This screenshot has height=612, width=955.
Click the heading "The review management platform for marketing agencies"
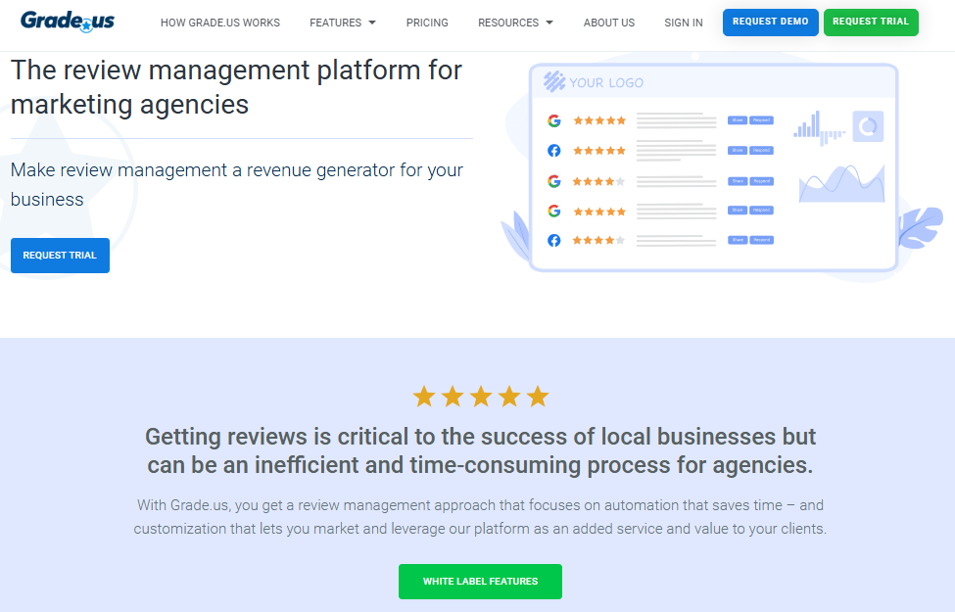click(236, 87)
